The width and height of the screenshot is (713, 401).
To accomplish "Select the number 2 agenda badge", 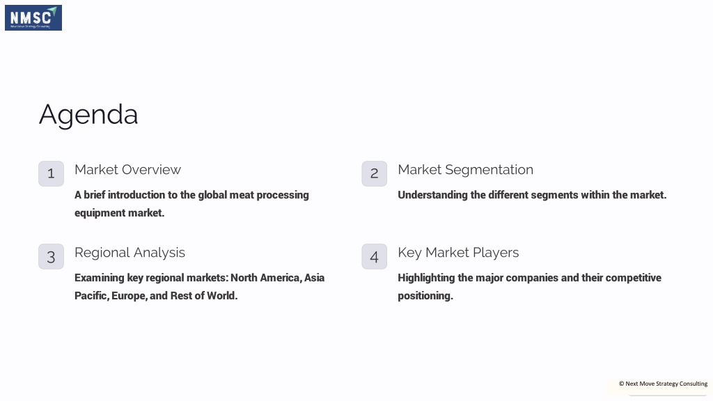I will 374,173.
